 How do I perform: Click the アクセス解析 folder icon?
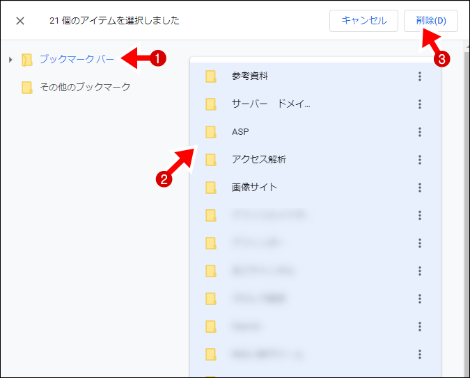[x=211, y=160]
